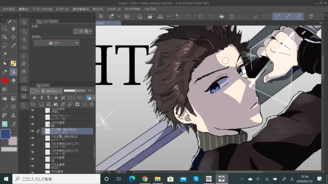
Task: Open the フィルター(I) menu
Action: pos(114,9)
